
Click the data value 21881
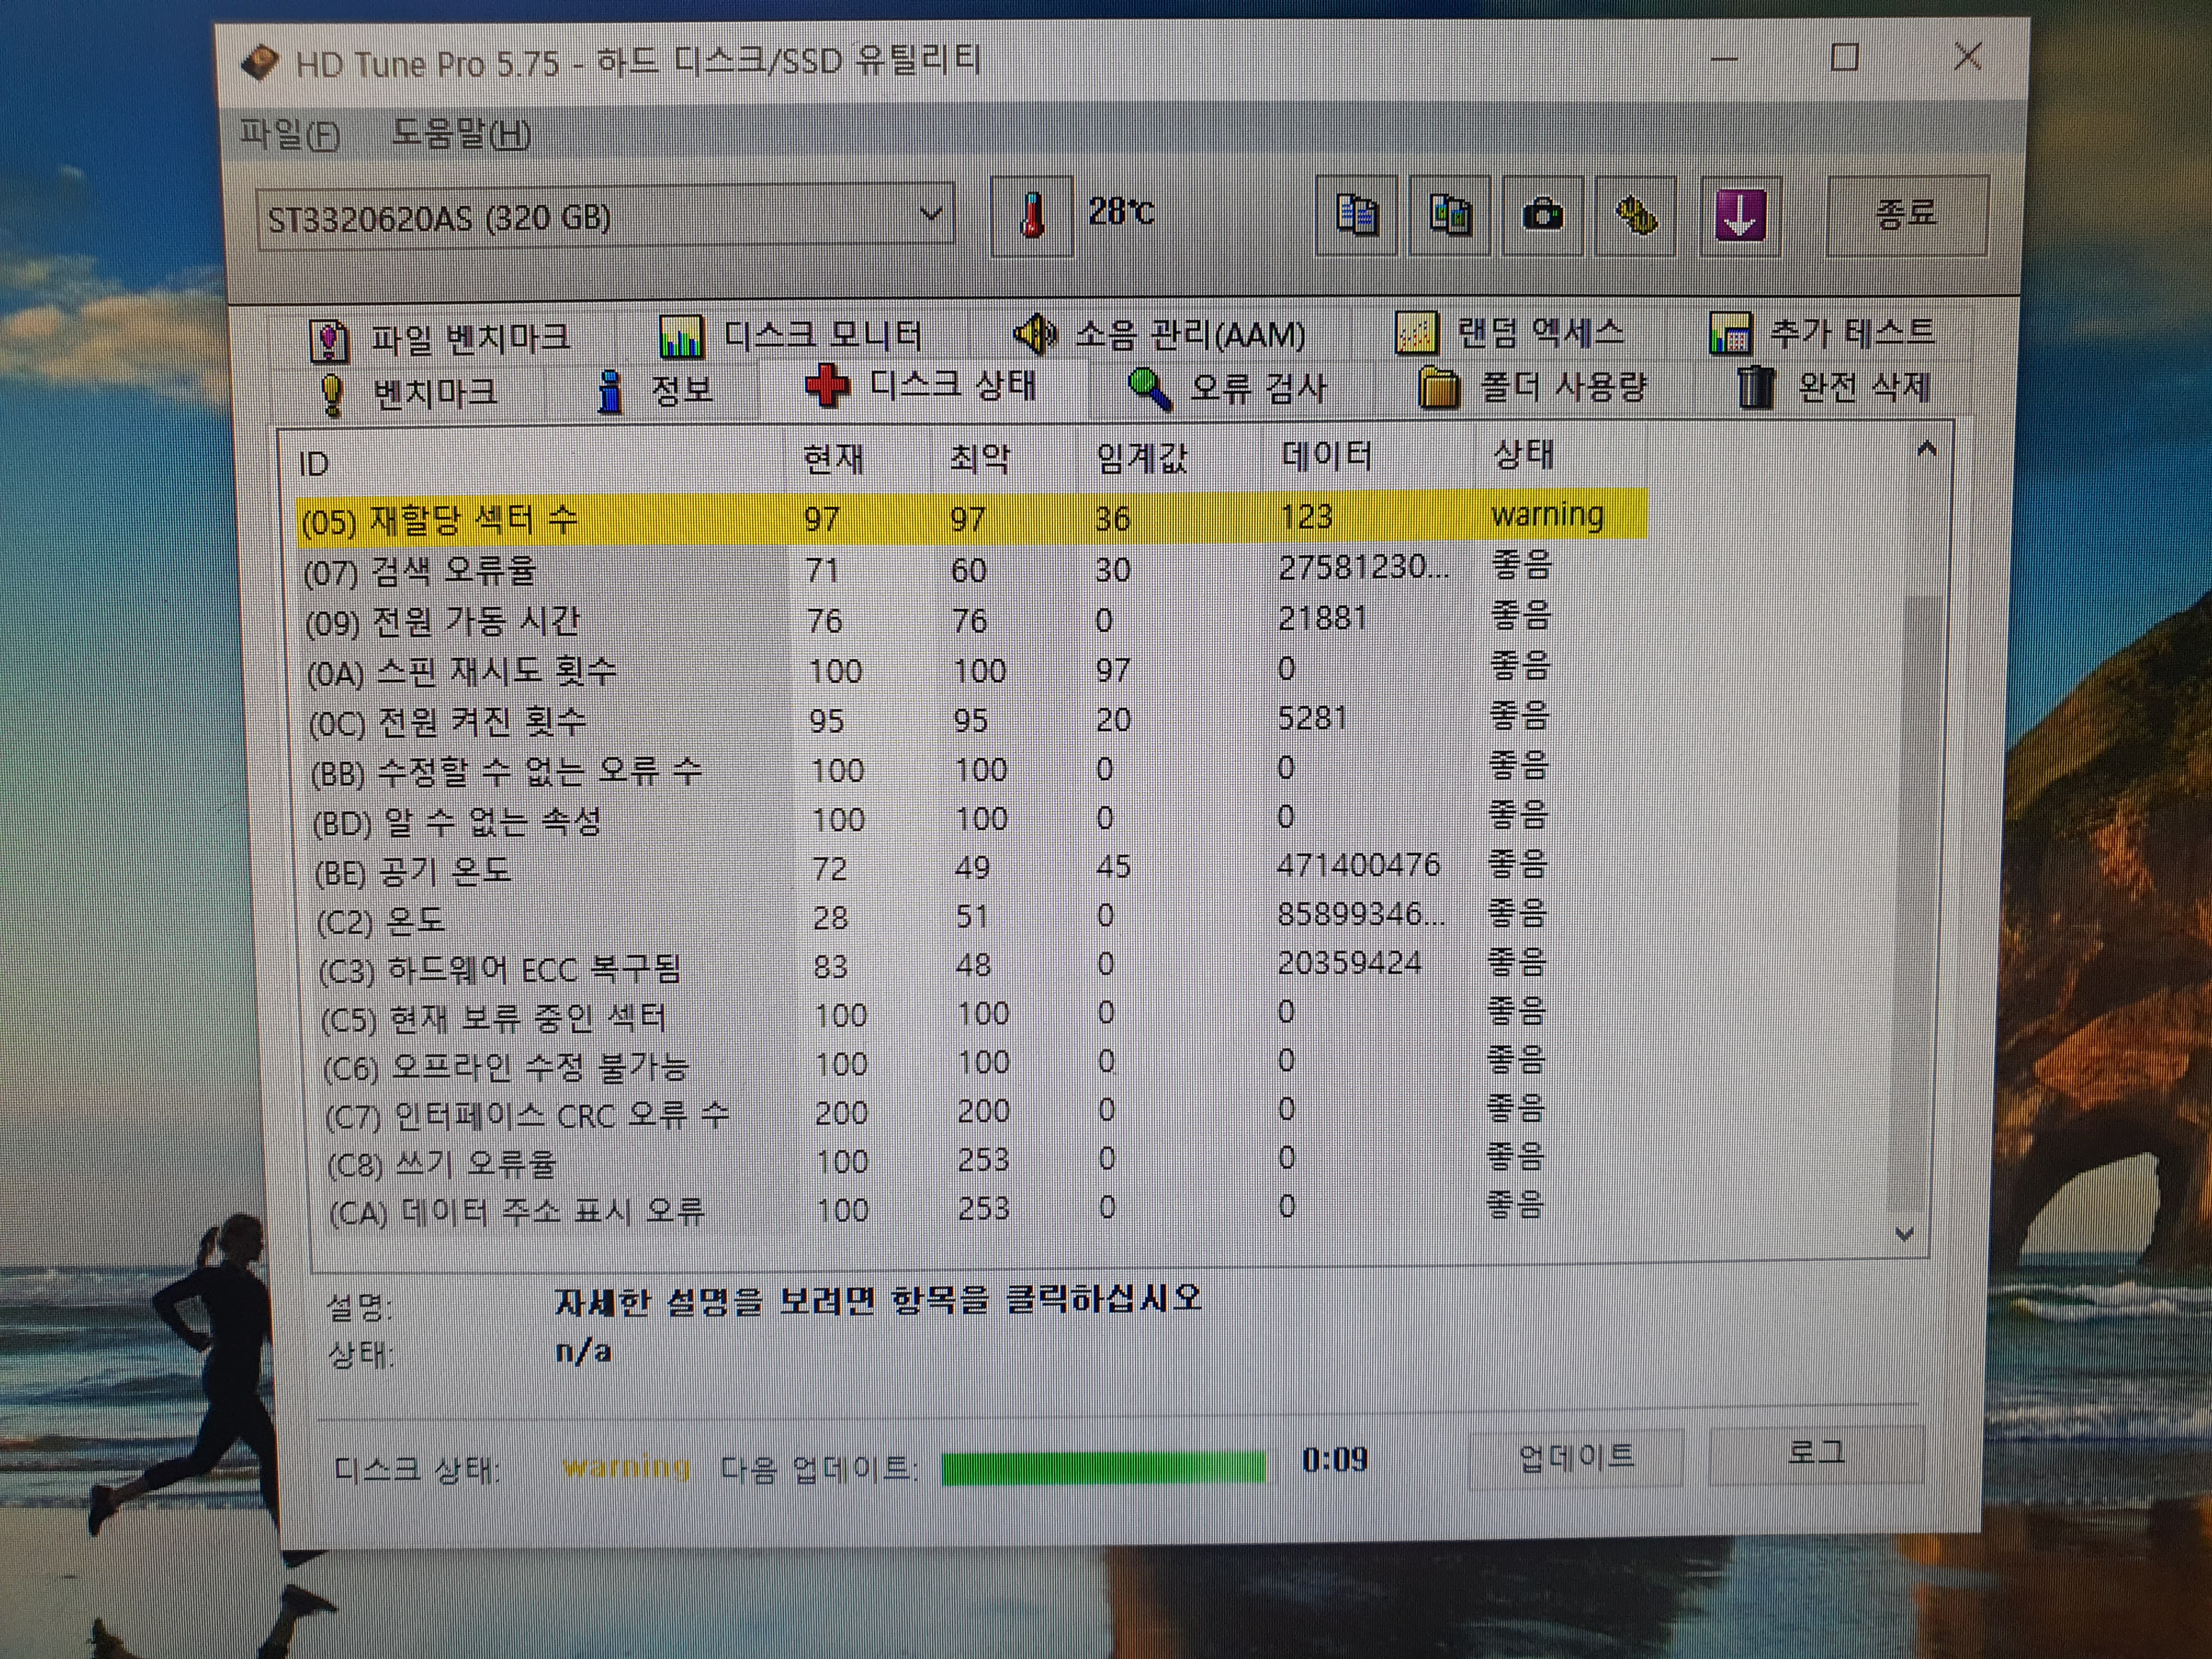(1322, 618)
